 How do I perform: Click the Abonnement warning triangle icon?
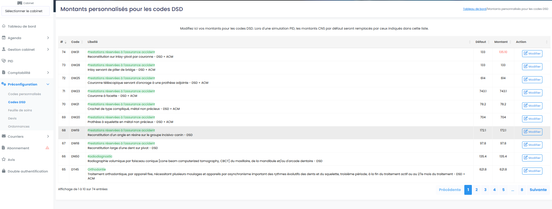(x=47, y=148)
